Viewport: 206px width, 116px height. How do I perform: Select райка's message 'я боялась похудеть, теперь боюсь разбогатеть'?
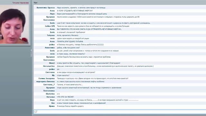(x=80, y=44)
